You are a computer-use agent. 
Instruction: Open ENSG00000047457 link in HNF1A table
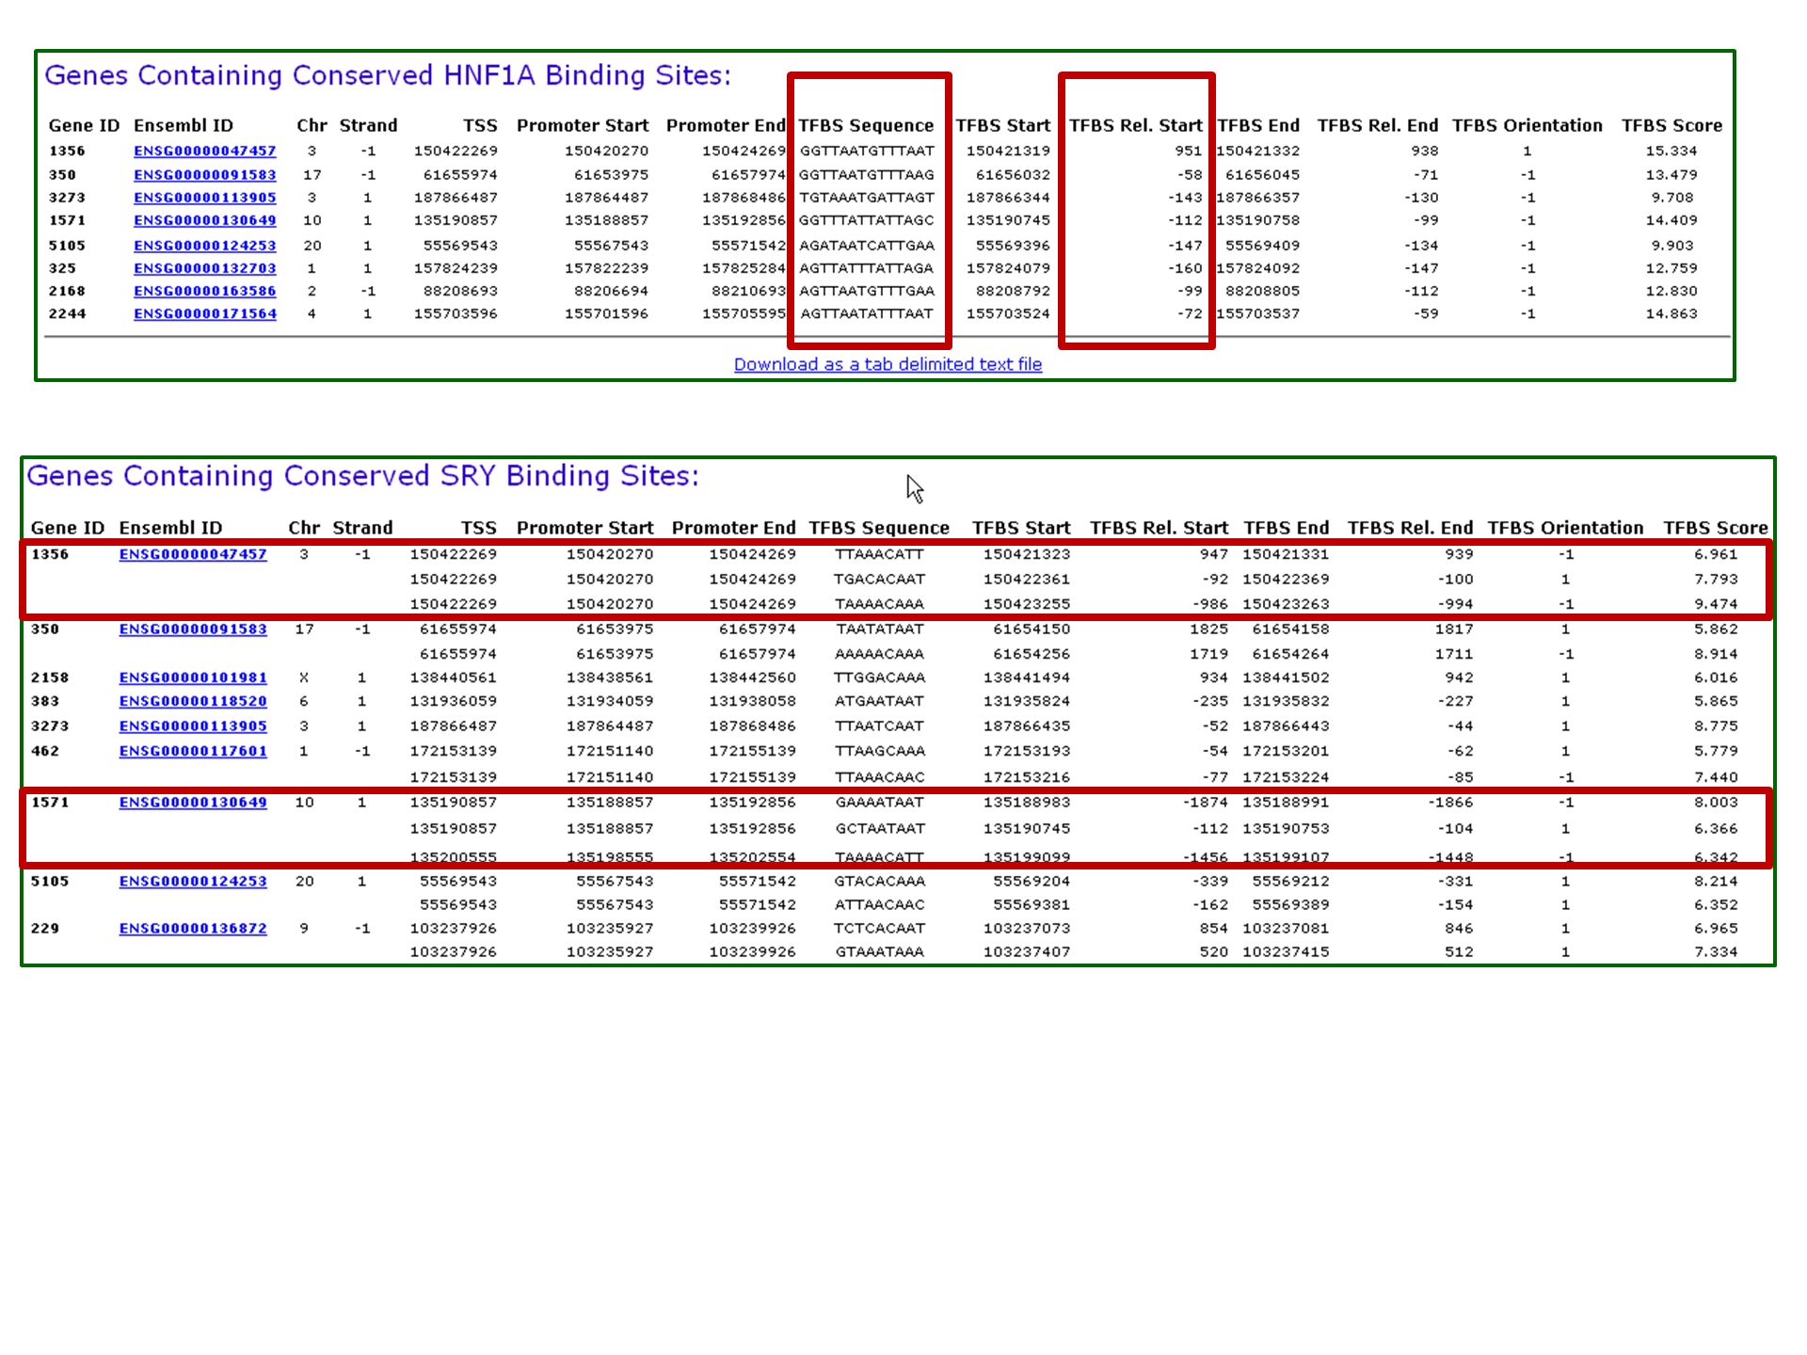click(x=204, y=151)
